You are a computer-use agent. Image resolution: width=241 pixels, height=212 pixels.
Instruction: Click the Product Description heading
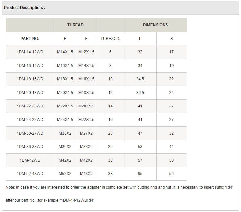(x=24, y=7)
